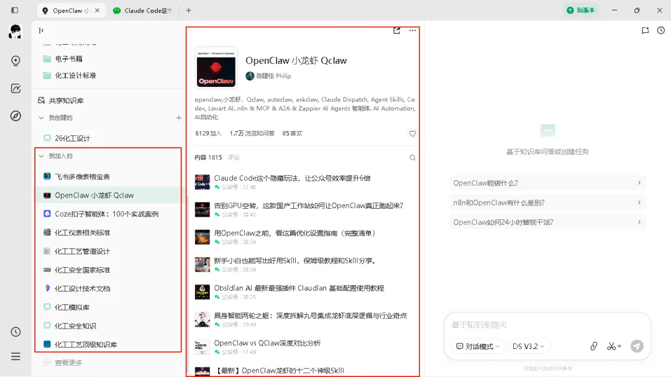Open article 'OpenClaw vs QClaw深度对比分析'
Screen dimensions: 671x377
pos(267,343)
